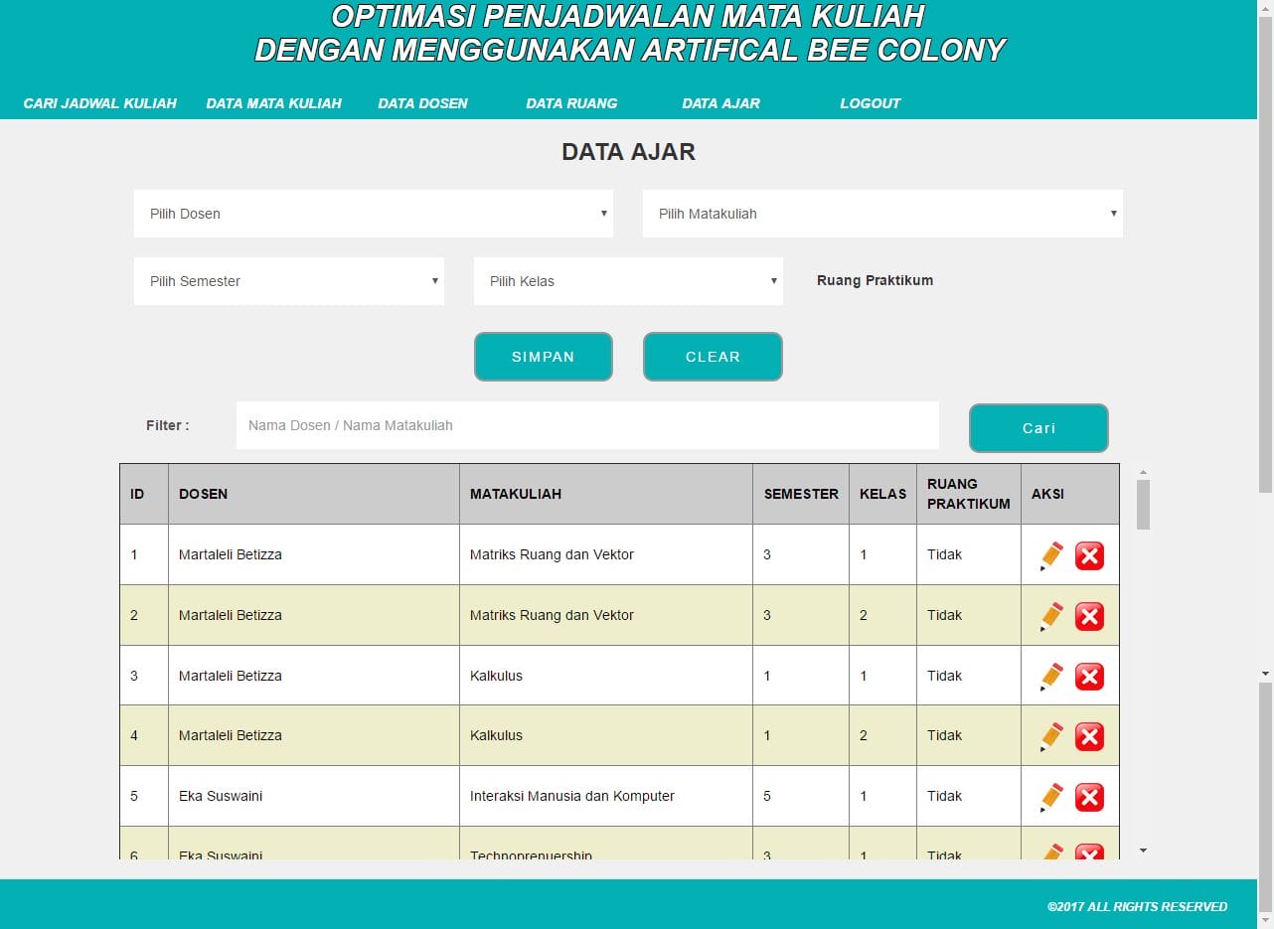Delete the Interaksi Manusia dan Komputer row
Screen dimensions: 1274x929
click(x=1089, y=797)
